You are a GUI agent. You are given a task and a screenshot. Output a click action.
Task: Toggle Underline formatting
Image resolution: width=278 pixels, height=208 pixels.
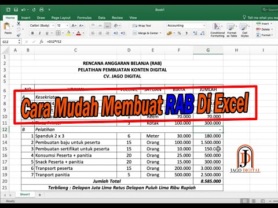pyautogui.click(x=47, y=33)
